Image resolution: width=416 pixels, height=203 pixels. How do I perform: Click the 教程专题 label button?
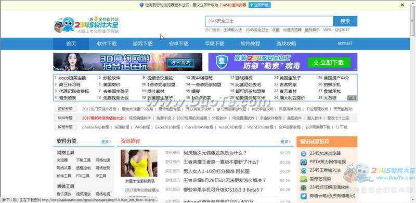pos(66,127)
